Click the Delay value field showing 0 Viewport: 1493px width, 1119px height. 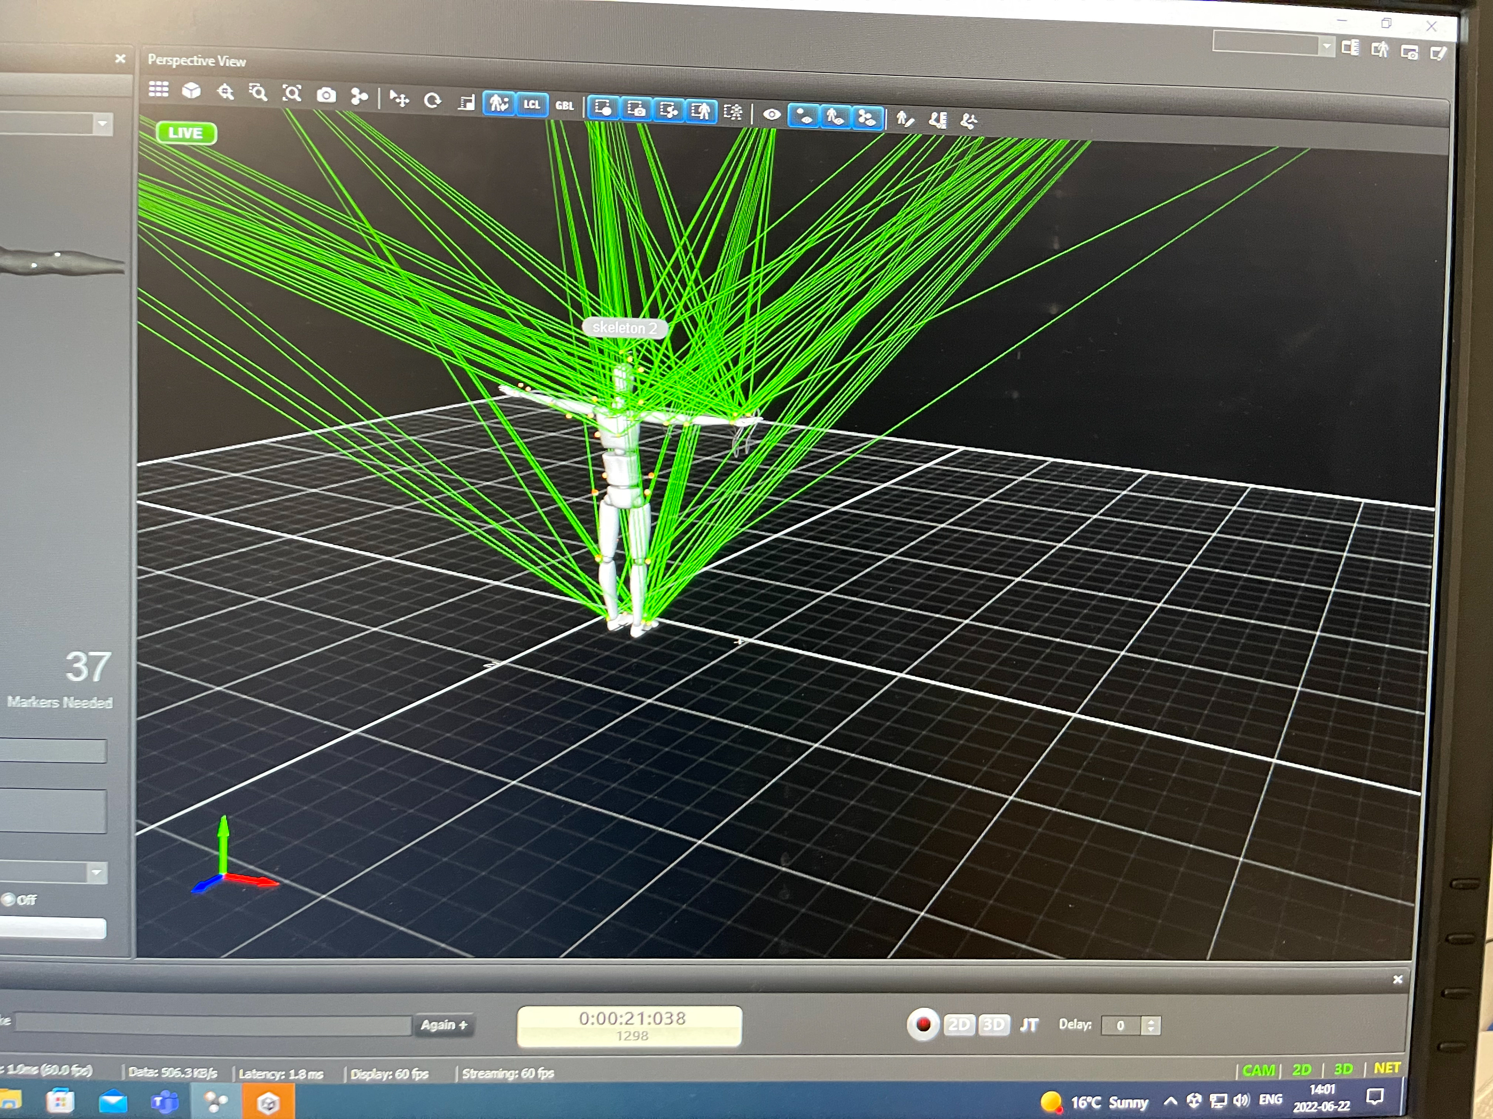pyautogui.click(x=1121, y=1025)
